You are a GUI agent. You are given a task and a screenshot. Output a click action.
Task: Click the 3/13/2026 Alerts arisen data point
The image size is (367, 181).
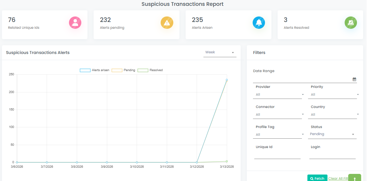[227, 80]
